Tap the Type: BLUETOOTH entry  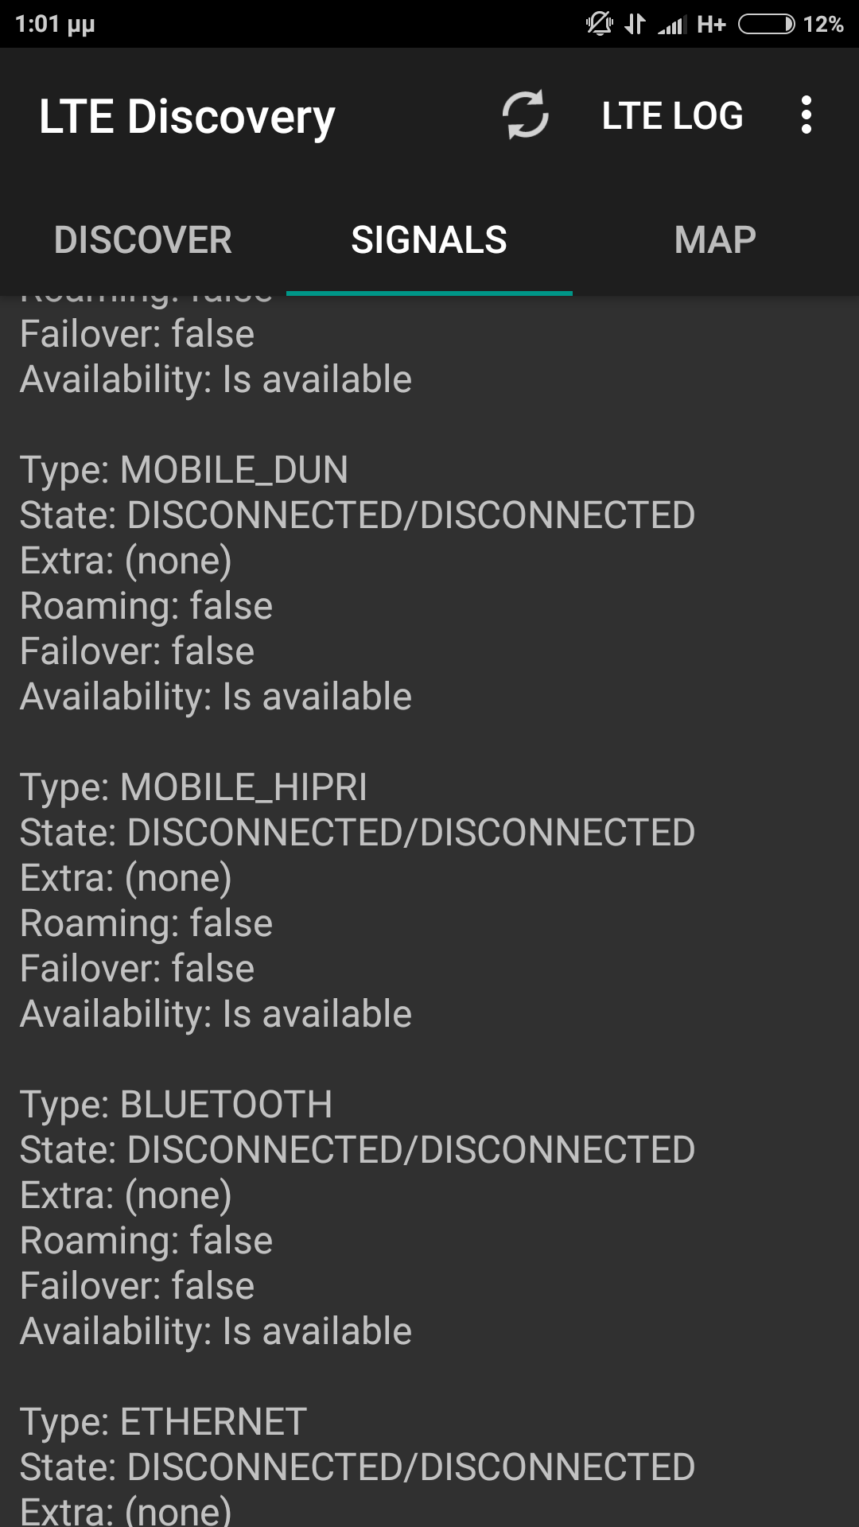(176, 1104)
